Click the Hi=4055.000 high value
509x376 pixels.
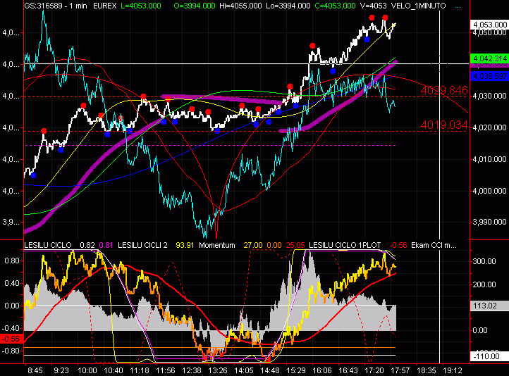[240, 6]
